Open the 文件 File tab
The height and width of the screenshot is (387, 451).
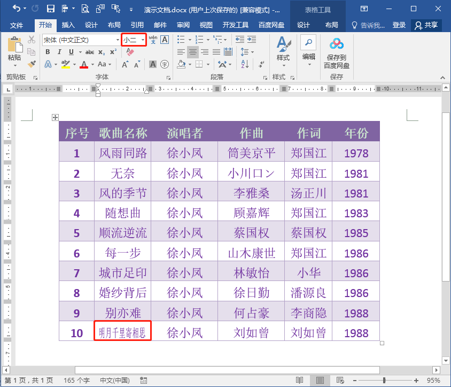[17, 25]
